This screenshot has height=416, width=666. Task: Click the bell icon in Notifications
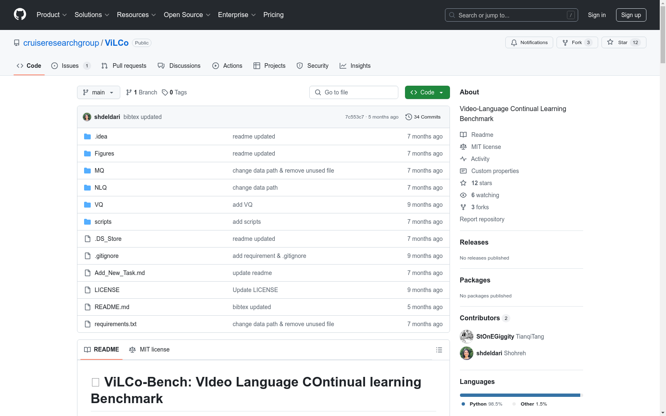click(x=514, y=42)
